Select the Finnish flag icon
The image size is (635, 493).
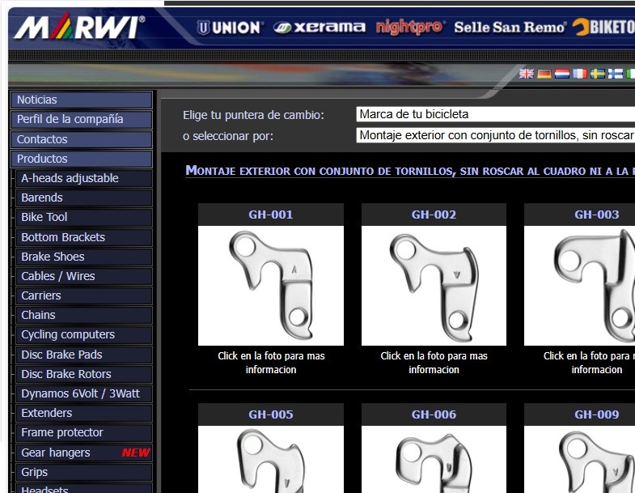point(616,74)
